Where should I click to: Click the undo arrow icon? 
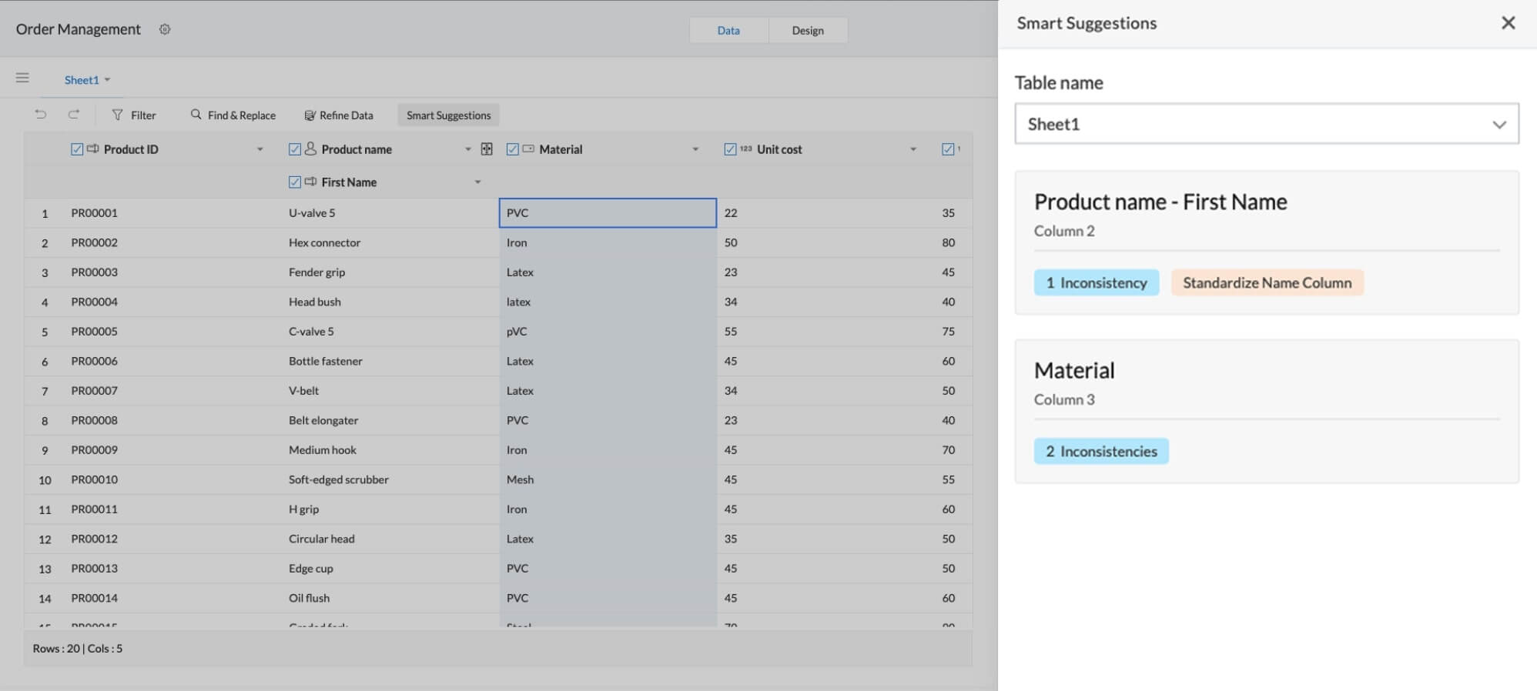41,115
